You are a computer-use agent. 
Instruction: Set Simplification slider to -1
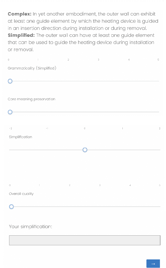[47, 150]
